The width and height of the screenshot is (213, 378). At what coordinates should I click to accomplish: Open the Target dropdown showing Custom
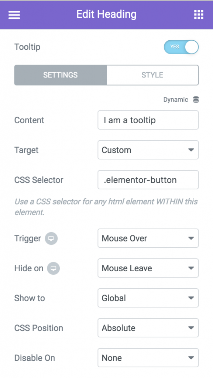(x=148, y=150)
